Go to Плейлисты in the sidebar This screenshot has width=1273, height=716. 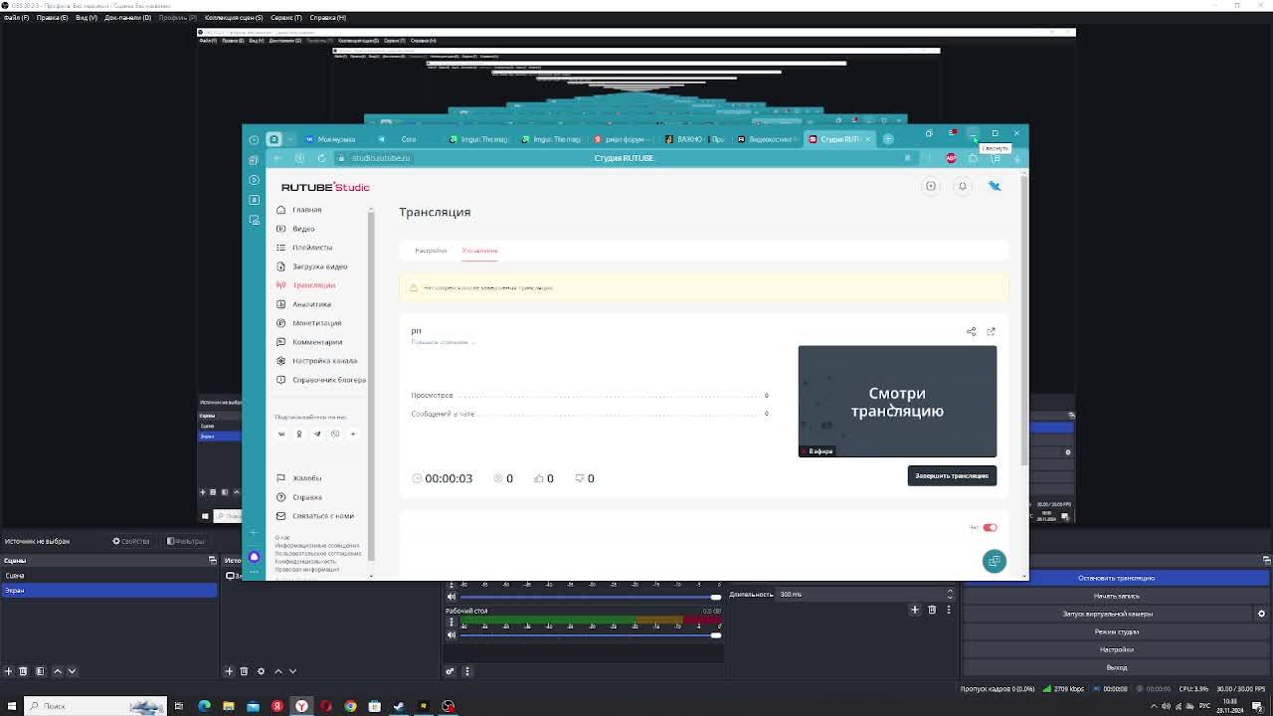click(x=304, y=248)
